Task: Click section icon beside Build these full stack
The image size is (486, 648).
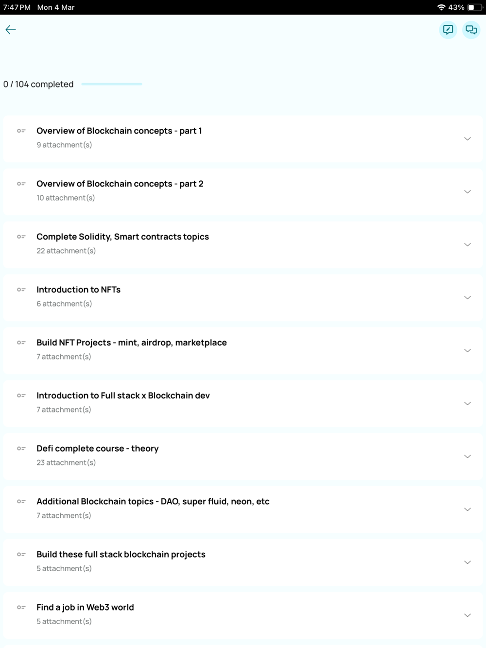Action: click(21, 554)
